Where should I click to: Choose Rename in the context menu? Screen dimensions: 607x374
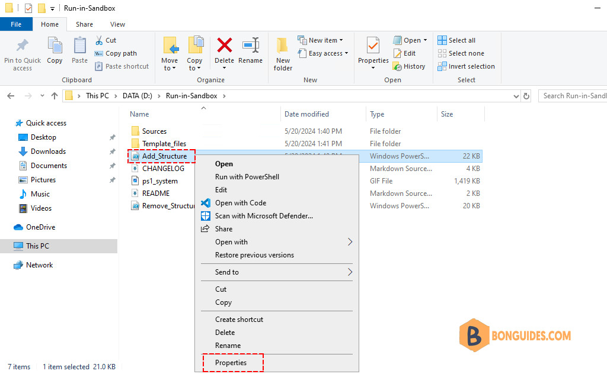pyautogui.click(x=228, y=346)
